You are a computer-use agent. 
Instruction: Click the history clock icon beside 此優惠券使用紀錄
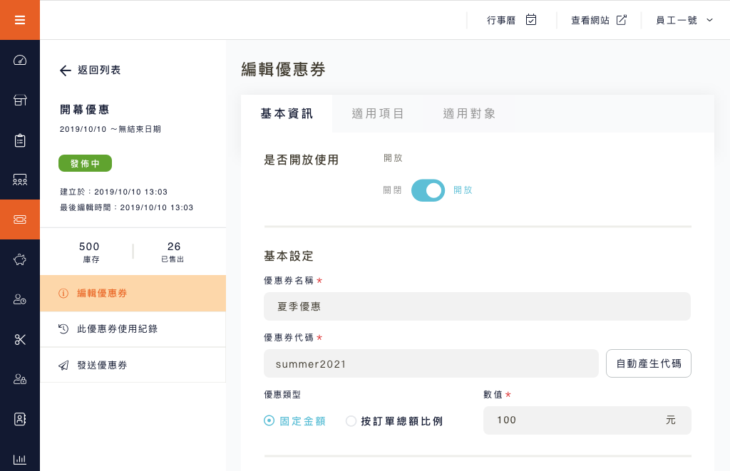pyautogui.click(x=63, y=329)
